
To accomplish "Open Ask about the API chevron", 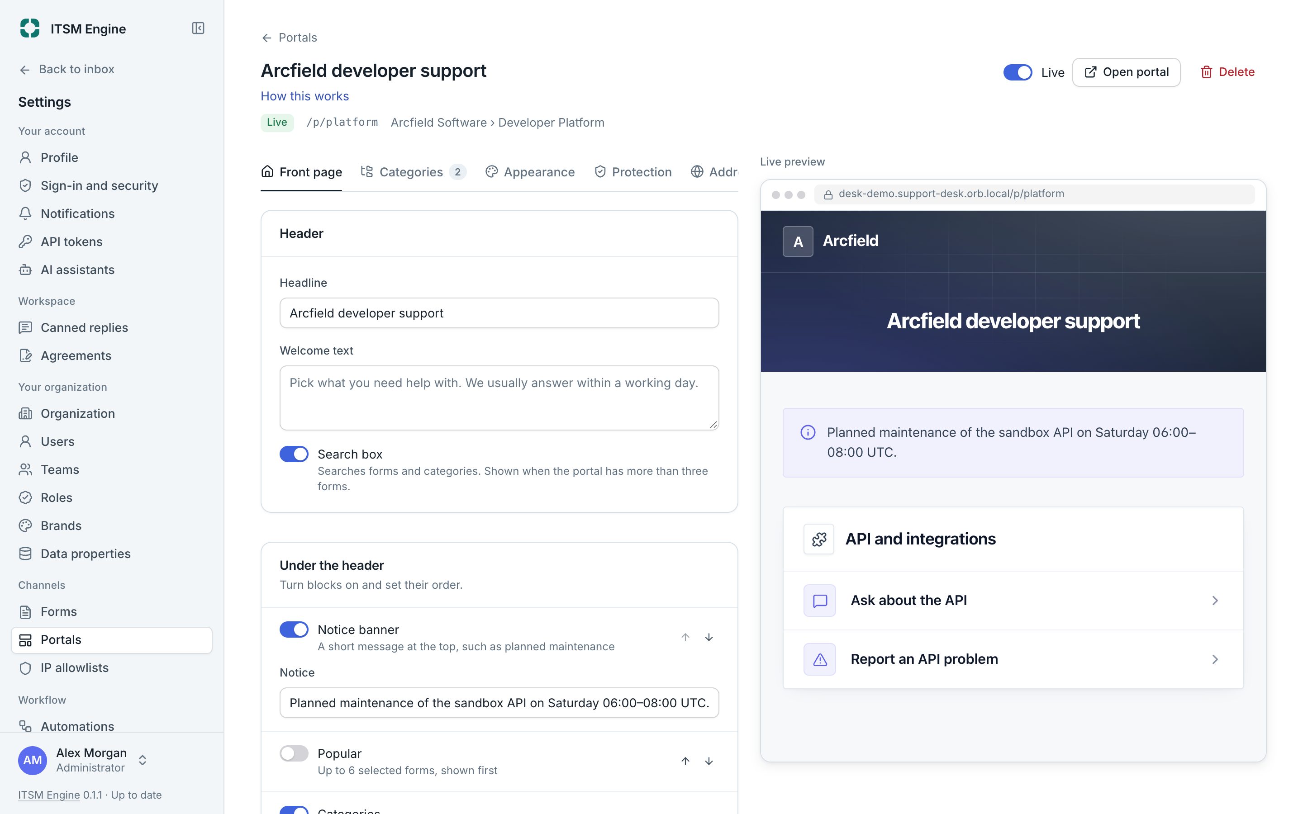I will pyautogui.click(x=1215, y=600).
